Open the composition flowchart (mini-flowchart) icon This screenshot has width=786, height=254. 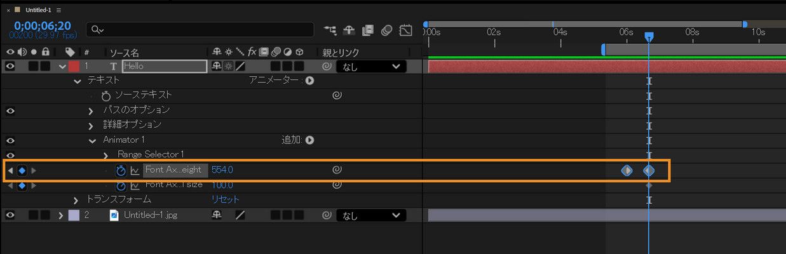(330, 30)
